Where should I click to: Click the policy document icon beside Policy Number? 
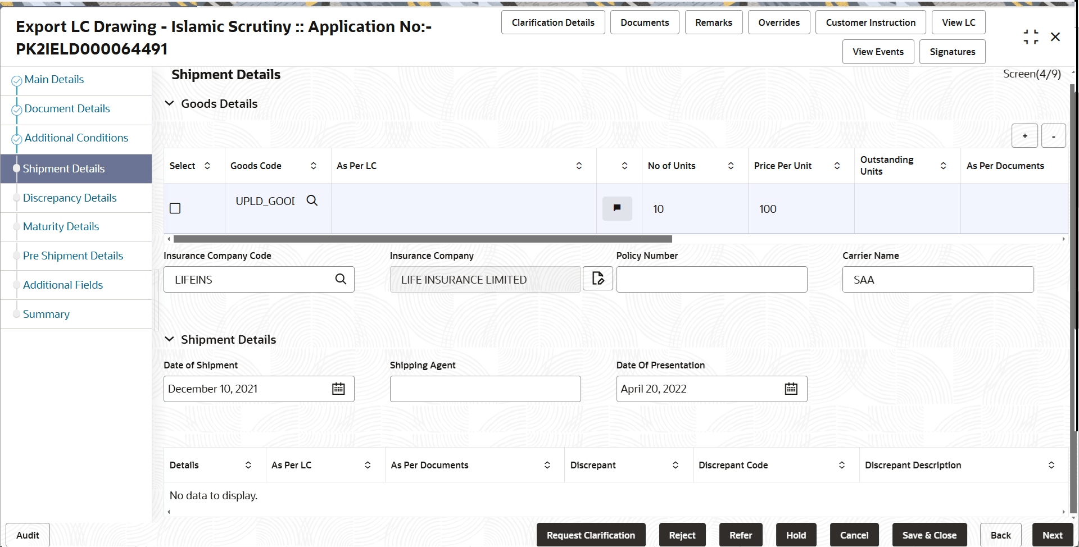coord(597,278)
